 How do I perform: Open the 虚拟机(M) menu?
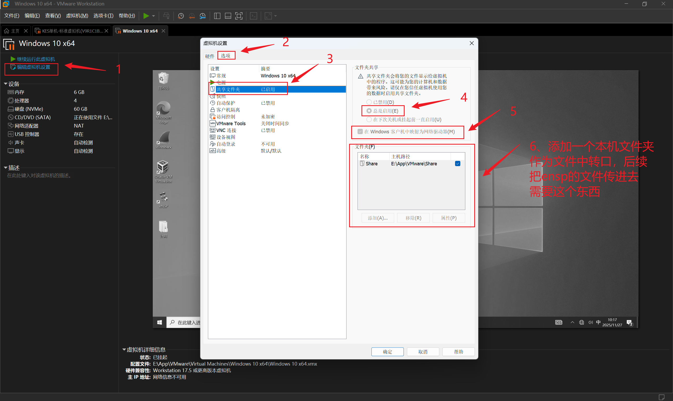(x=77, y=16)
